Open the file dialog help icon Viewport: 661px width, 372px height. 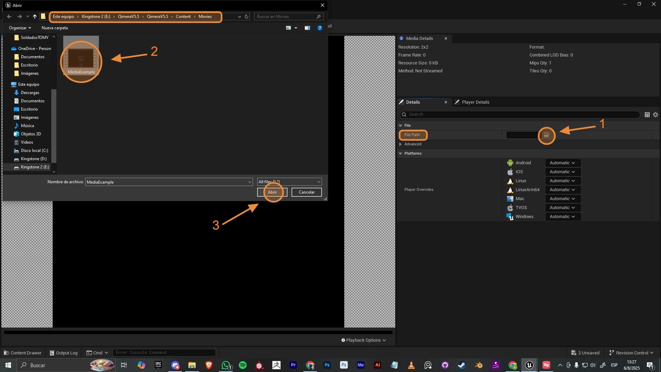319,28
